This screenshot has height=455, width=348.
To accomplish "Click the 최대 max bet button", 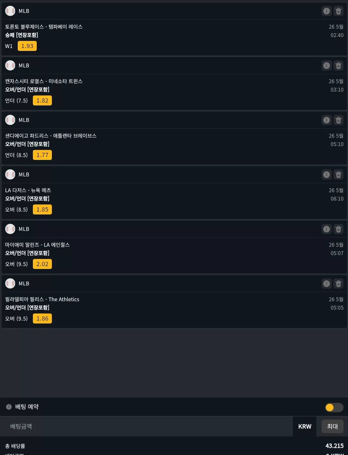I will click(333, 426).
